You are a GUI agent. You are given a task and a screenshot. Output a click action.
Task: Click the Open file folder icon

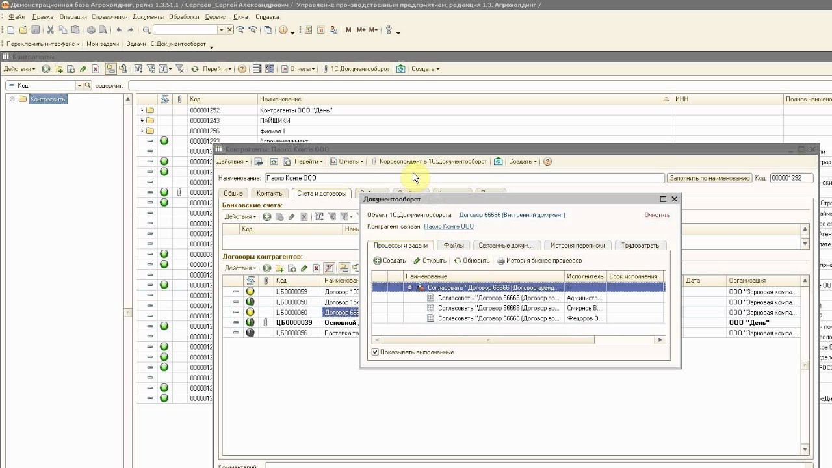coord(23,30)
